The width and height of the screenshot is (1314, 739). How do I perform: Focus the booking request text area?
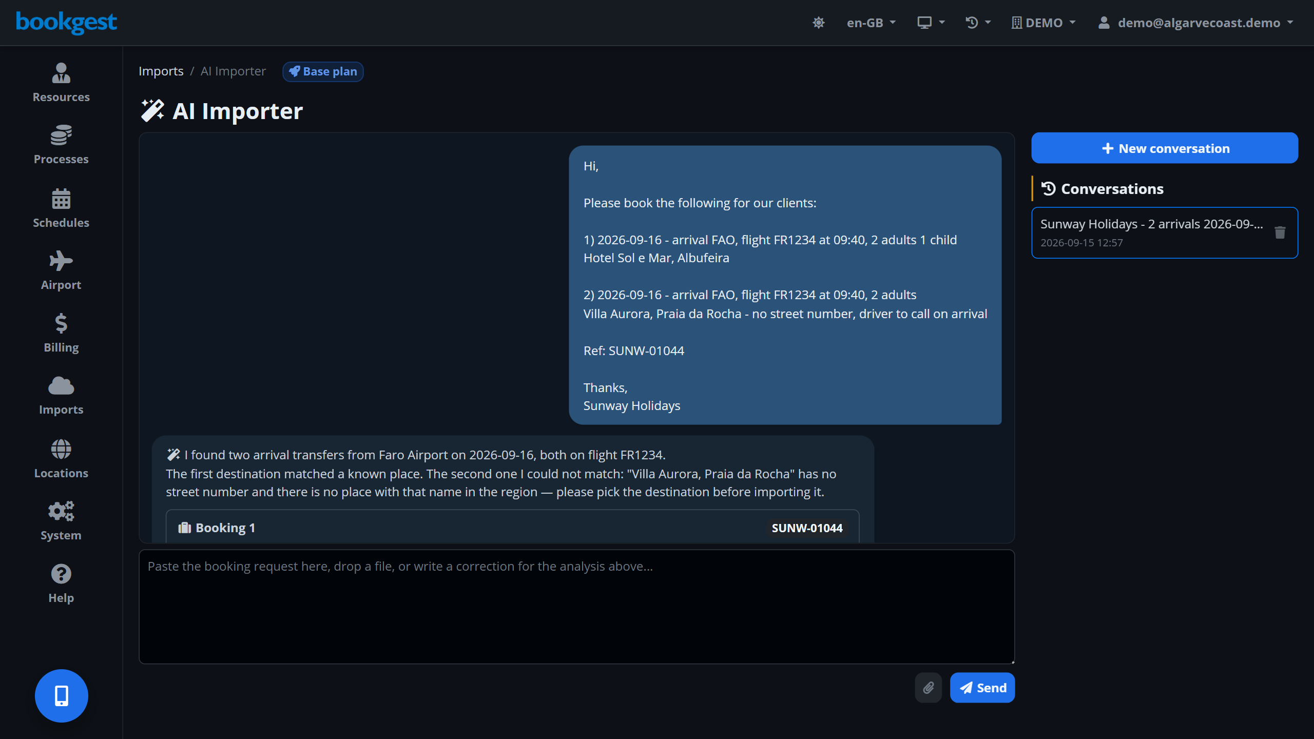click(577, 607)
